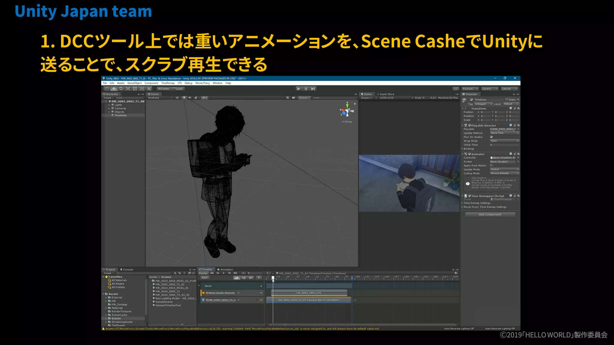This screenshot has width=614, height=345.
Task: Open the Movie Proxy menu
Action: click(x=202, y=83)
